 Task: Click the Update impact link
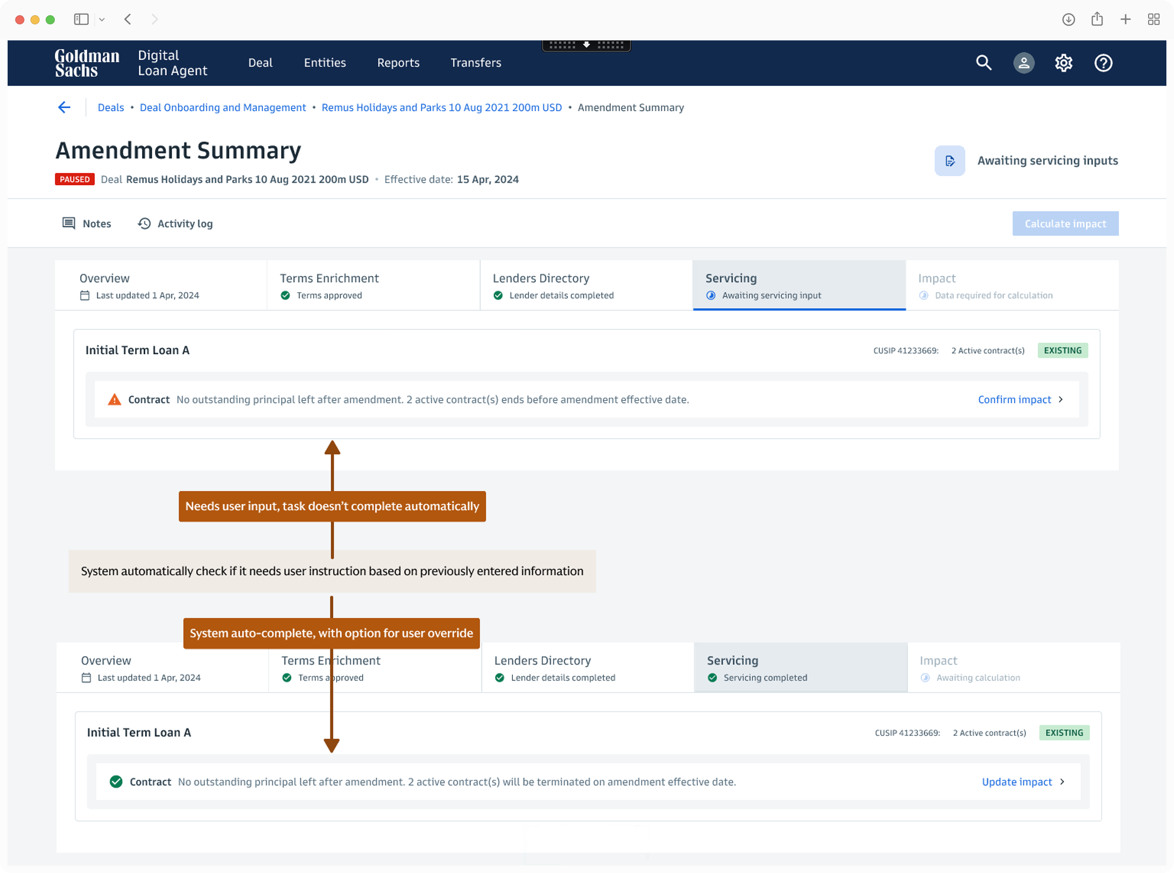(1017, 782)
